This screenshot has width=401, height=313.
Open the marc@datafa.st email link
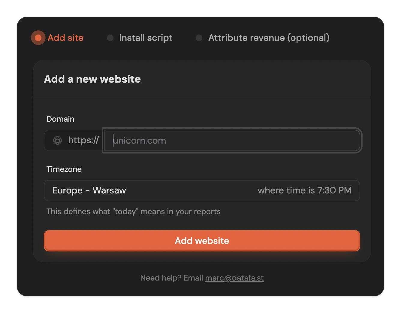tap(234, 278)
